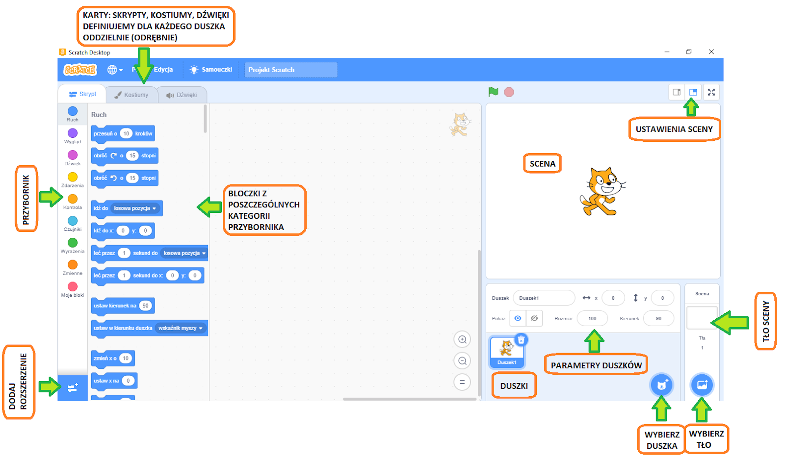Screen dimensions: 785x461
Task: Open the wskaźnik myszy dropdown
Action: pyautogui.click(x=181, y=328)
